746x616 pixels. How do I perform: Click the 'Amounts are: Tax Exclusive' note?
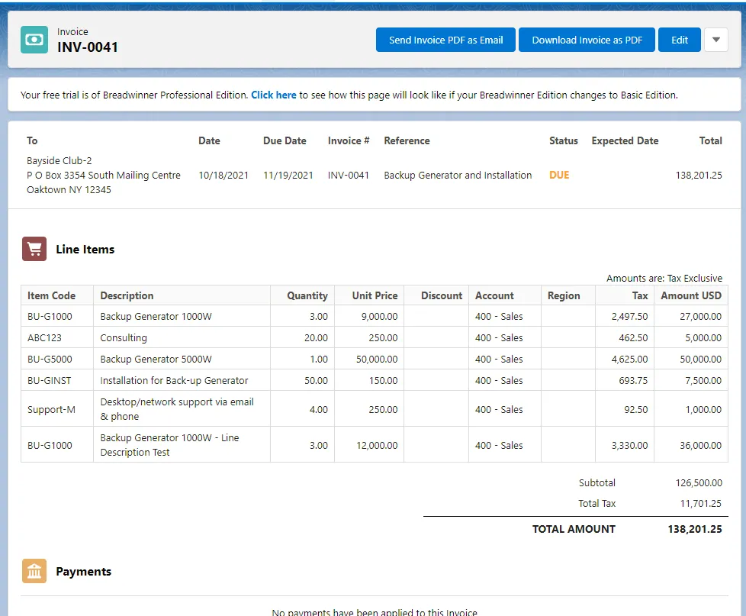(x=664, y=278)
